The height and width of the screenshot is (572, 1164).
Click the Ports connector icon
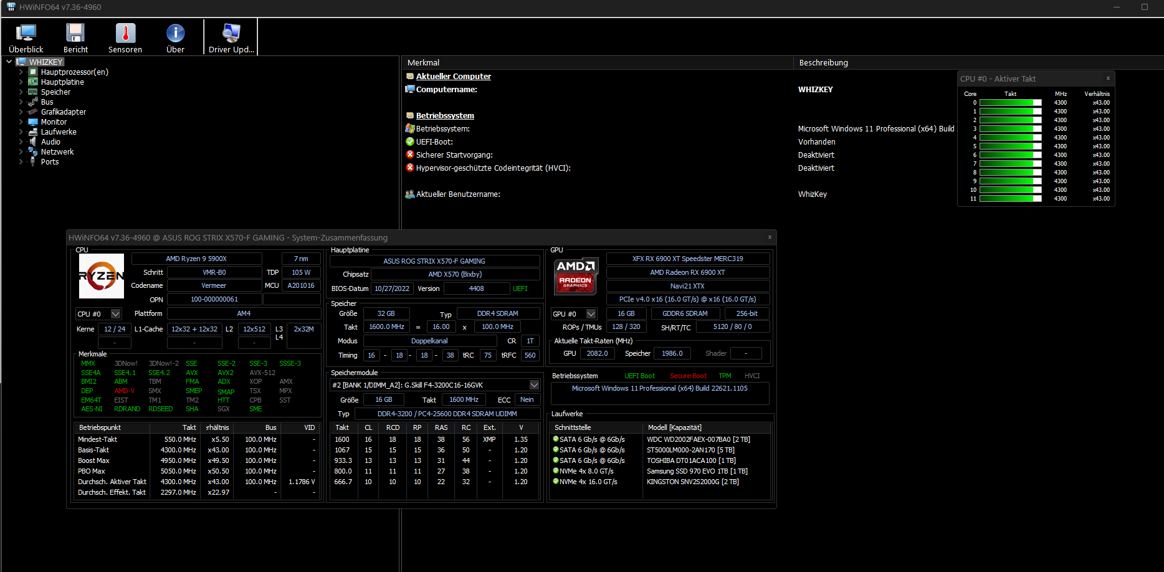[x=33, y=161]
